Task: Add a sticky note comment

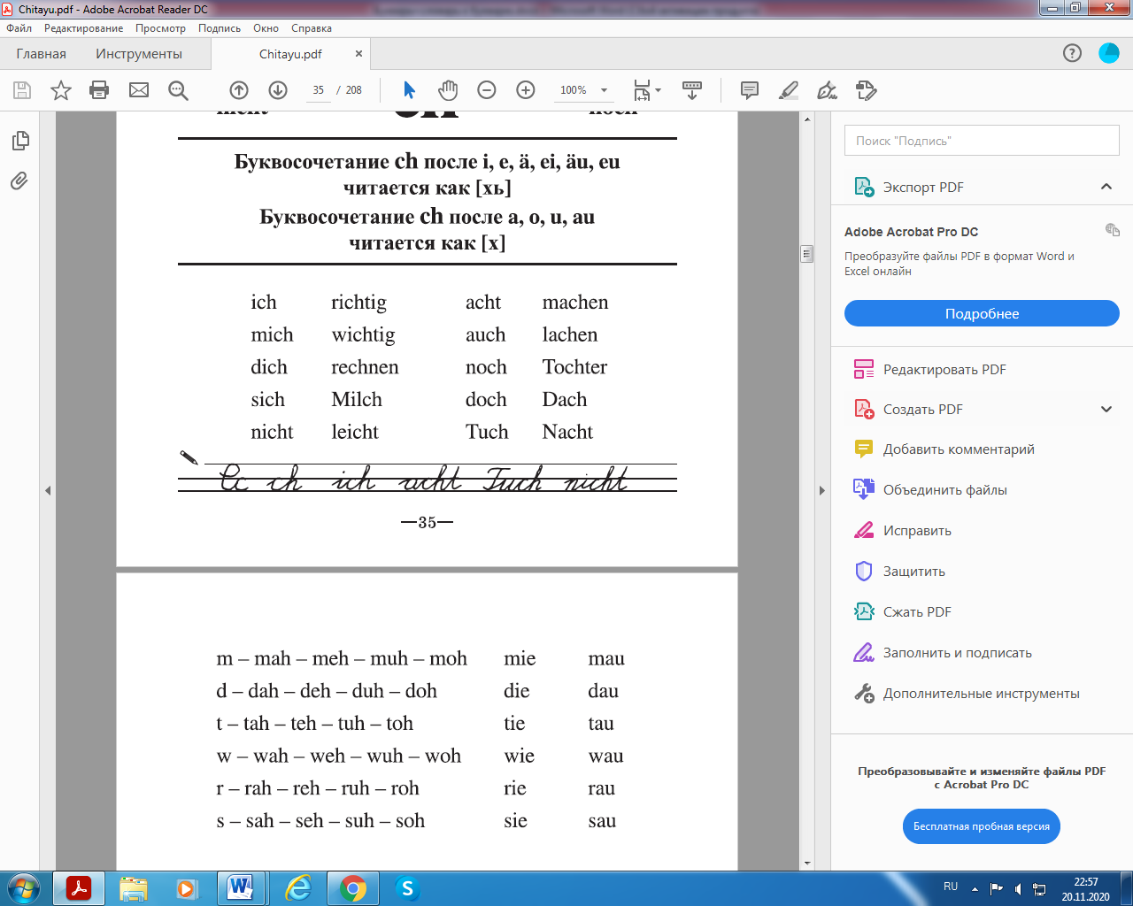Action: (750, 90)
